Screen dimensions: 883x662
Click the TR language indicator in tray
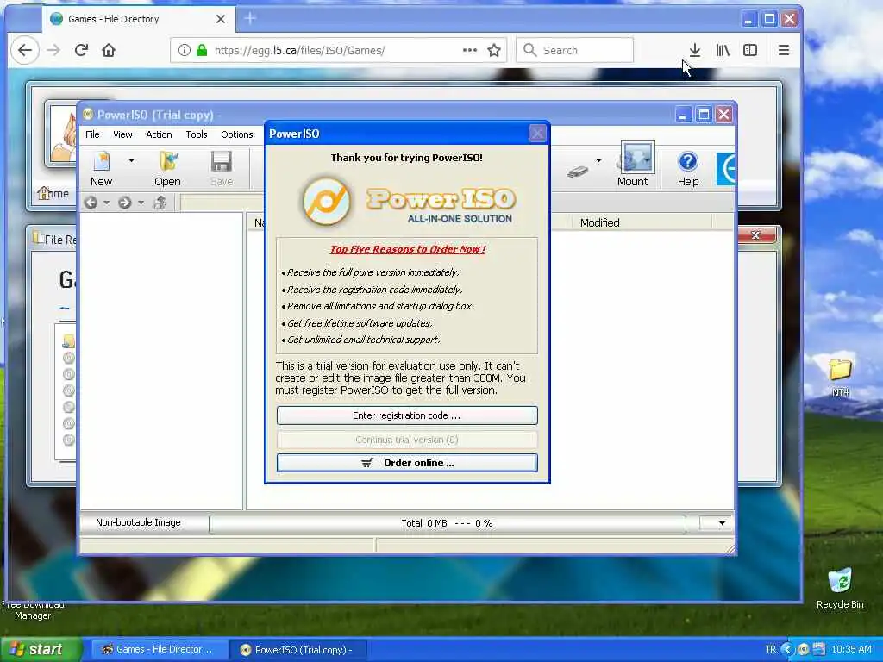pos(770,650)
